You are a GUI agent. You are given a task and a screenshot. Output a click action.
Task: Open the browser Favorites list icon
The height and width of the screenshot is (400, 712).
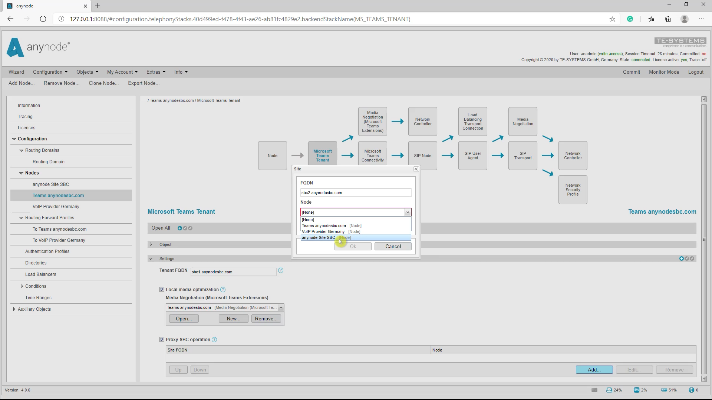coord(651,19)
